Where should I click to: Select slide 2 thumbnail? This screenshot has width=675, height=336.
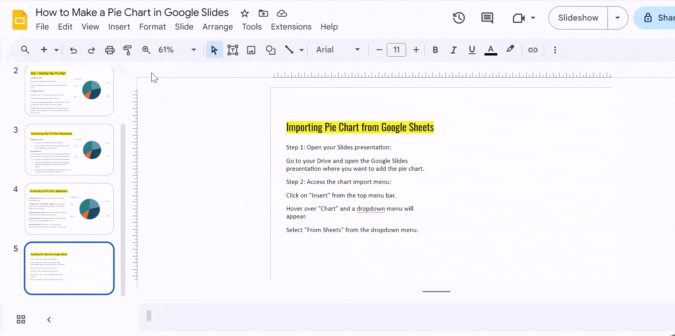69,90
